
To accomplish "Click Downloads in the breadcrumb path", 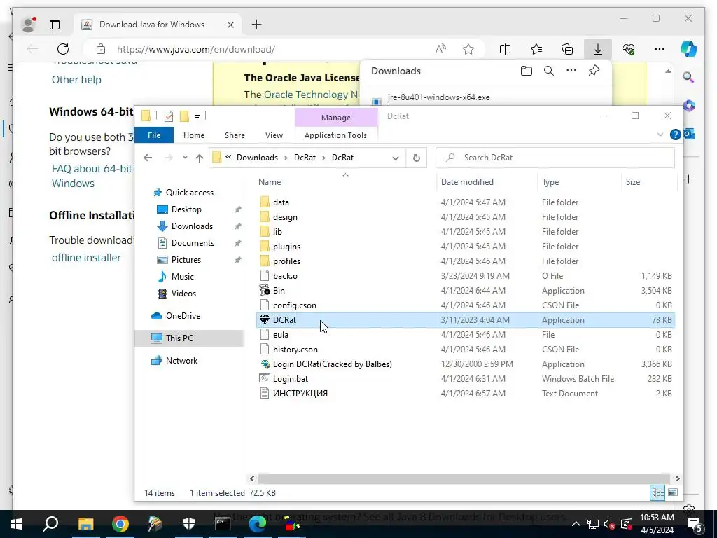I will click(x=257, y=158).
